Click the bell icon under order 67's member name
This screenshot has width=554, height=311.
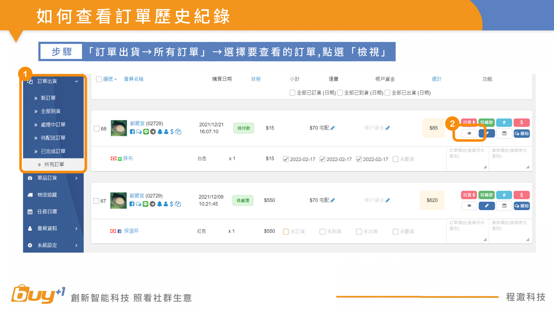pyautogui.click(x=159, y=204)
